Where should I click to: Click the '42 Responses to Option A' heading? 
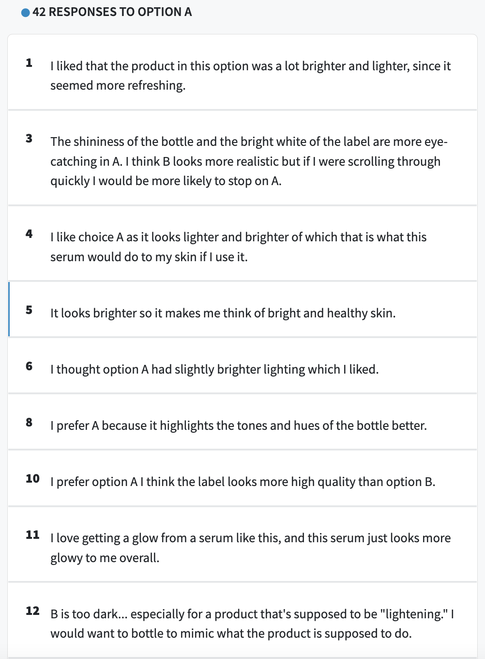point(112,12)
